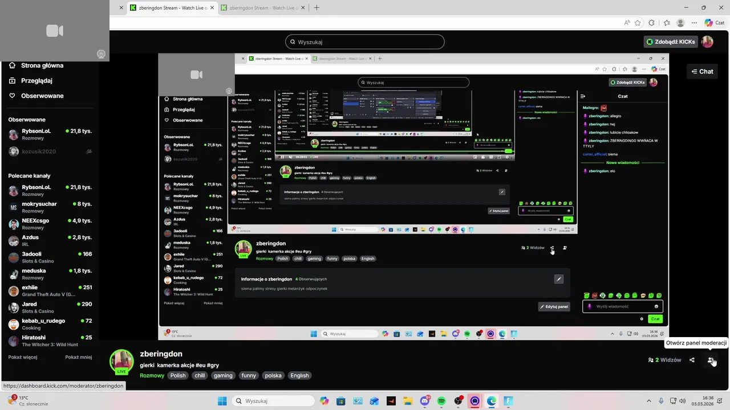Open the moderation panel icon beside share
This screenshot has width=730, height=410.
pyautogui.click(x=711, y=360)
